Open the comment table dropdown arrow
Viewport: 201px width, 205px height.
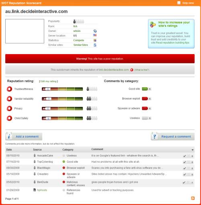coord(193,150)
